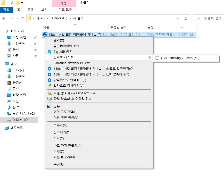Click the back navigation arrow
The image size is (224, 176).
click(4, 18)
